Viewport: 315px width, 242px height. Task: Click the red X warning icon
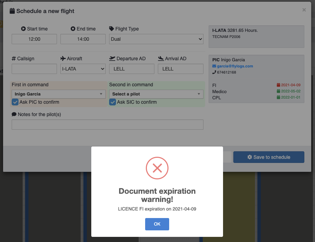(157, 168)
